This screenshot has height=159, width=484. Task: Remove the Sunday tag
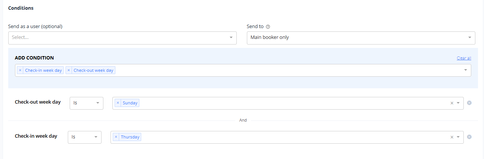[x=118, y=103]
